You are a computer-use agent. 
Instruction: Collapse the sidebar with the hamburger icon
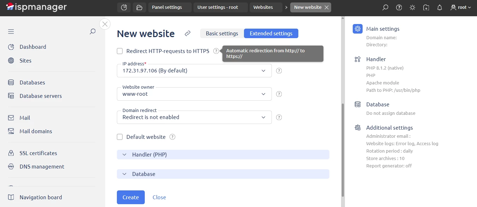(11, 31)
